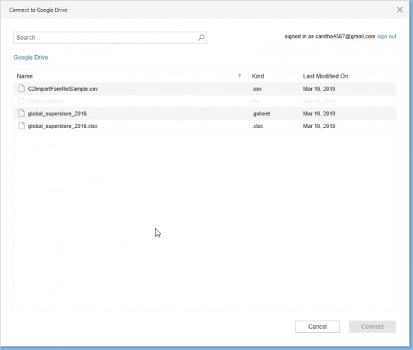
Task: Select the greyed-out Getting started file name
Action: pyautogui.click(x=46, y=101)
